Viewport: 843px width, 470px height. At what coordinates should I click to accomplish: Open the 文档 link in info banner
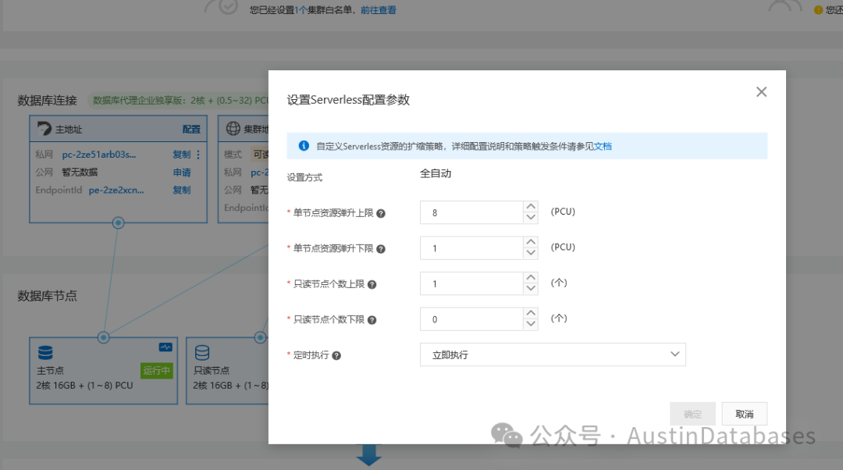[x=603, y=146]
